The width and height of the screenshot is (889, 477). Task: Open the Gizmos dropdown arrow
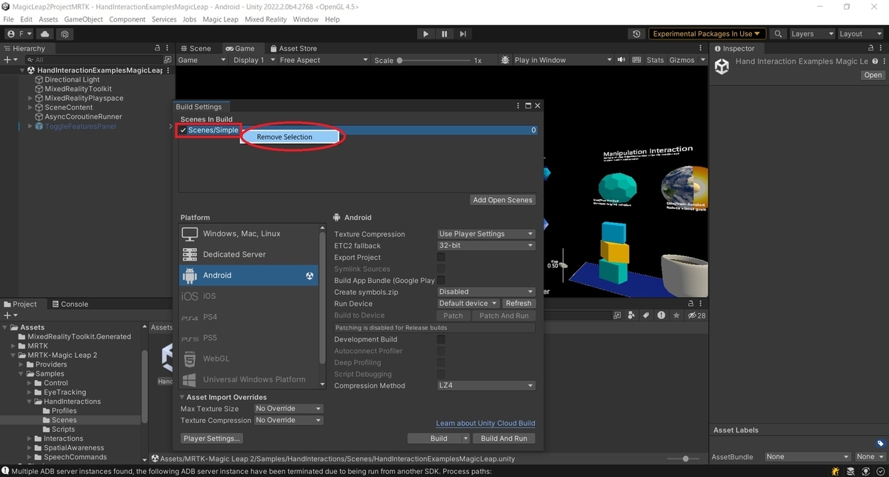pos(702,60)
